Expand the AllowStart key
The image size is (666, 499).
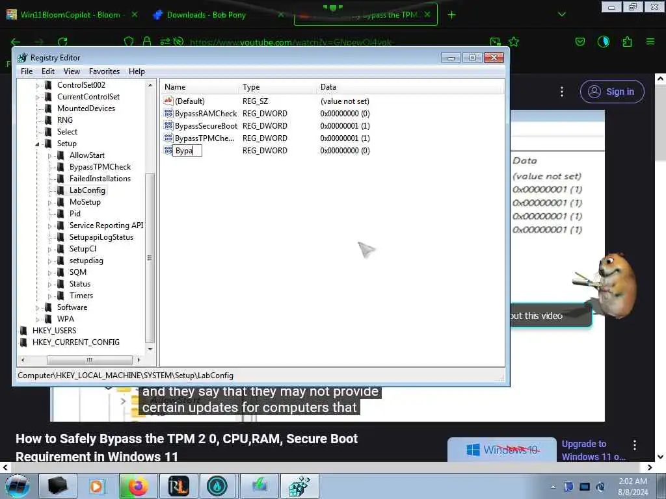point(49,156)
